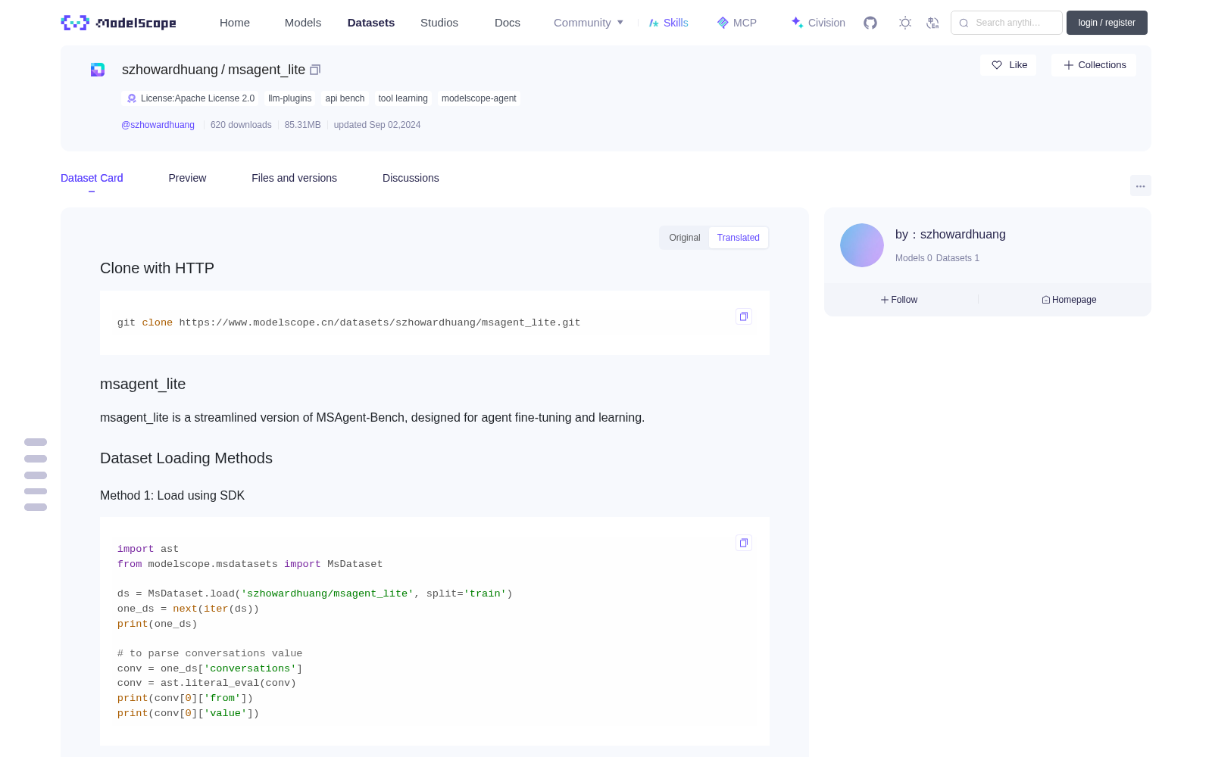Click the api bench tag
Screen dimensions: 1212x757
(x=345, y=98)
